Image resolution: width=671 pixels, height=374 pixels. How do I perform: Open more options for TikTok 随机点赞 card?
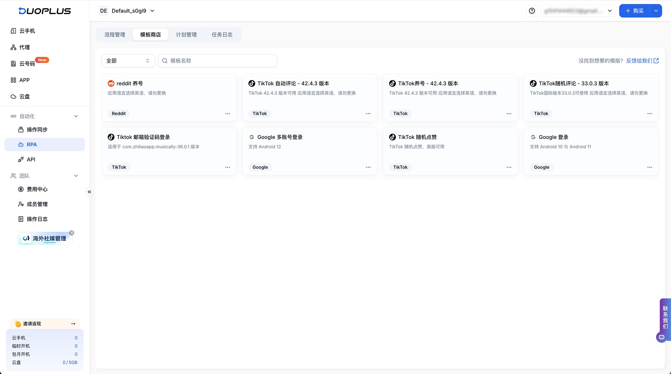pyautogui.click(x=509, y=167)
